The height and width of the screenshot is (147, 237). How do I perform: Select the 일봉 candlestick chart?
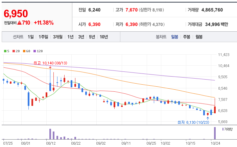[x=174, y=37]
